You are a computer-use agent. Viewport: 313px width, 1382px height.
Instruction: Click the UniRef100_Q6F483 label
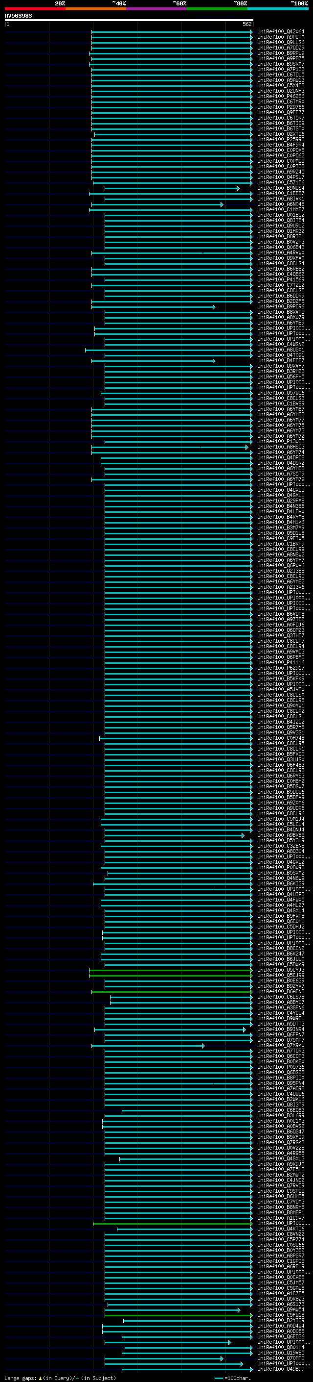[x=281, y=765]
